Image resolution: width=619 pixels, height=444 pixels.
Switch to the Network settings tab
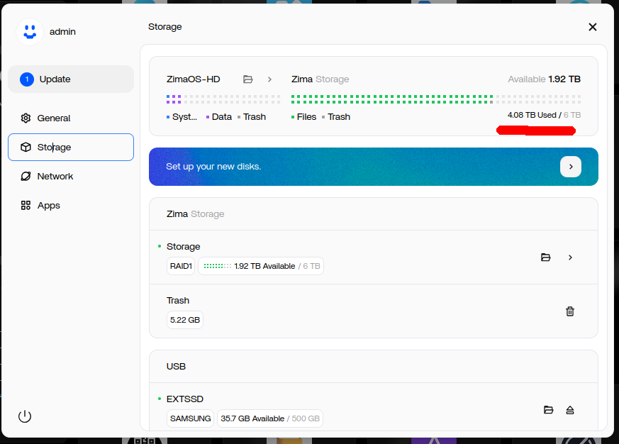coord(55,177)
